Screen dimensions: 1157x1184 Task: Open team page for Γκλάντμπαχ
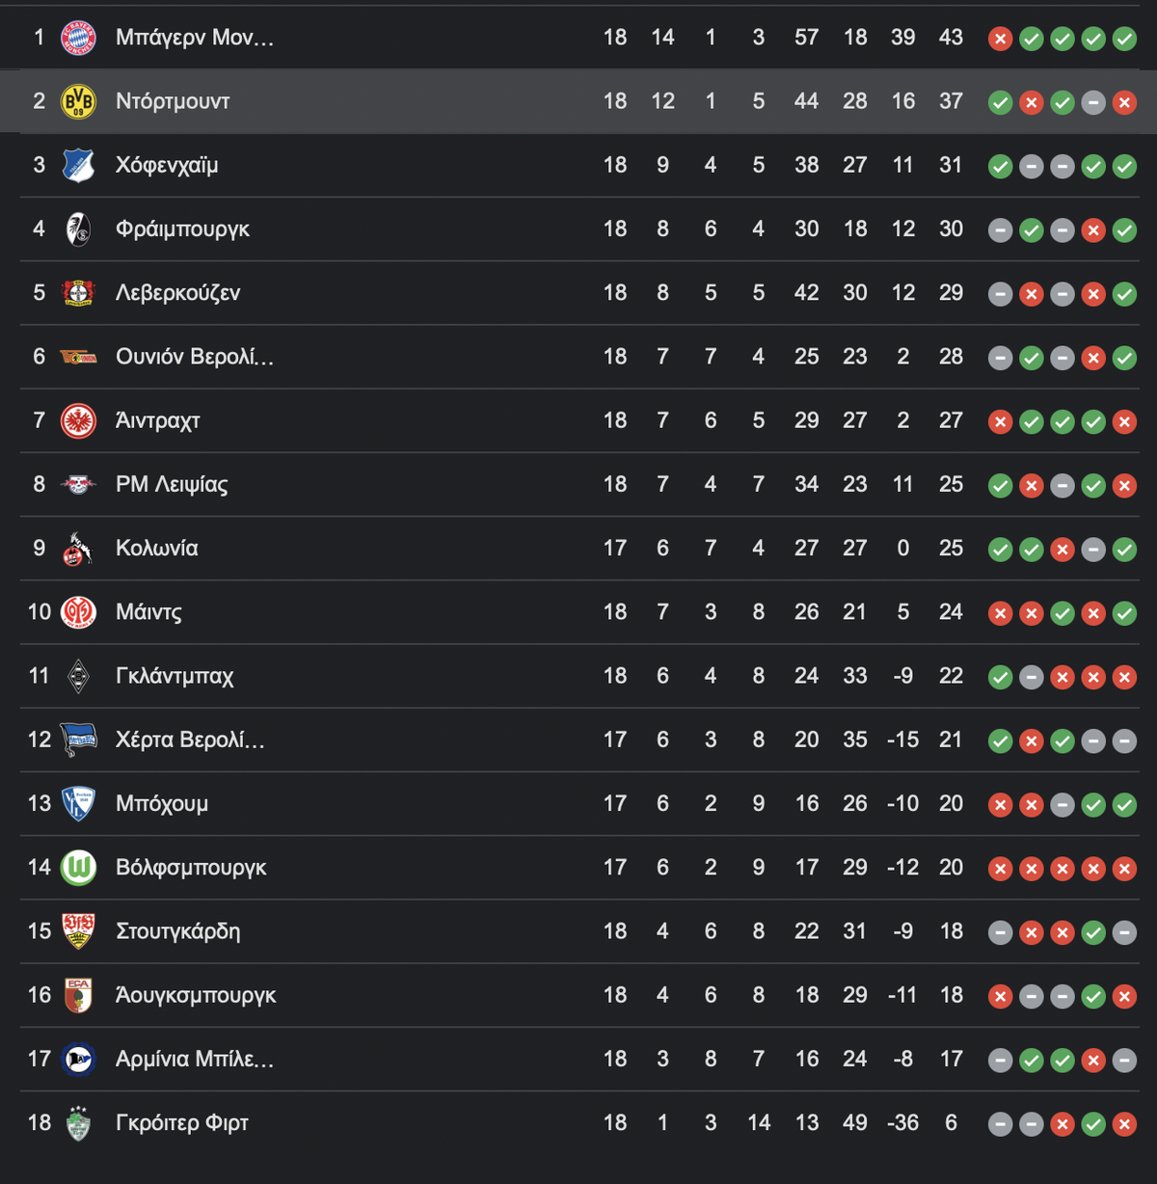[x=175, y=676]
